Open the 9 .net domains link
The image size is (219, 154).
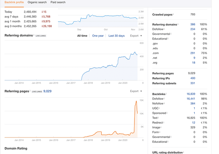(194, 58)
